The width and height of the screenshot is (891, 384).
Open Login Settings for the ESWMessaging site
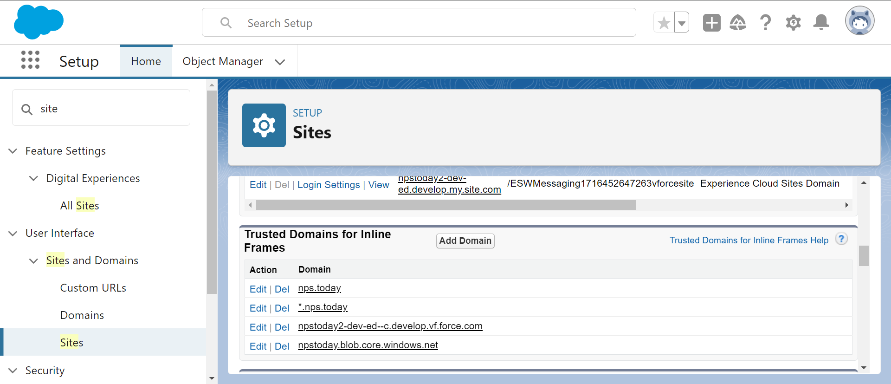coord(329,185)
